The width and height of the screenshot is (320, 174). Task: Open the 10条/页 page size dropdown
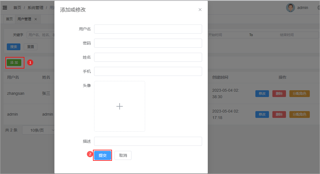click(38, 130)
